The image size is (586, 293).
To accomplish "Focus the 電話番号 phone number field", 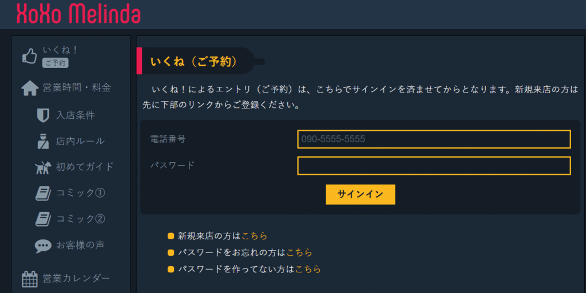I will pyautogui.click(x=434, y=139).
